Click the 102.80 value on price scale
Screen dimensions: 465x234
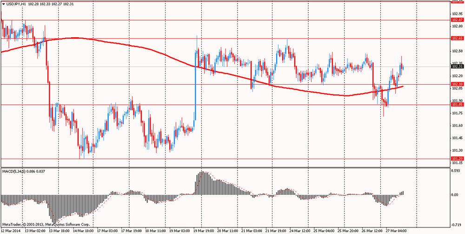457,26
